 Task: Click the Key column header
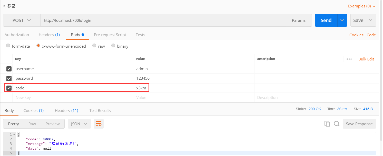click(x=18, y=59)
